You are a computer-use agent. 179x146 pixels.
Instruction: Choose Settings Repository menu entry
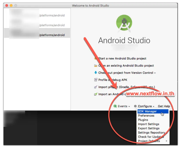tap(153, 133)
